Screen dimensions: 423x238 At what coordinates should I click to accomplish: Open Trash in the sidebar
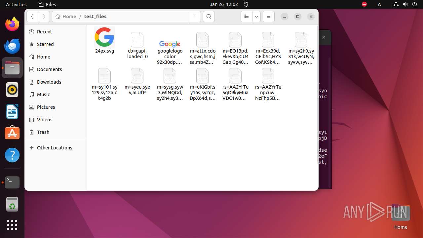[56, 132]
